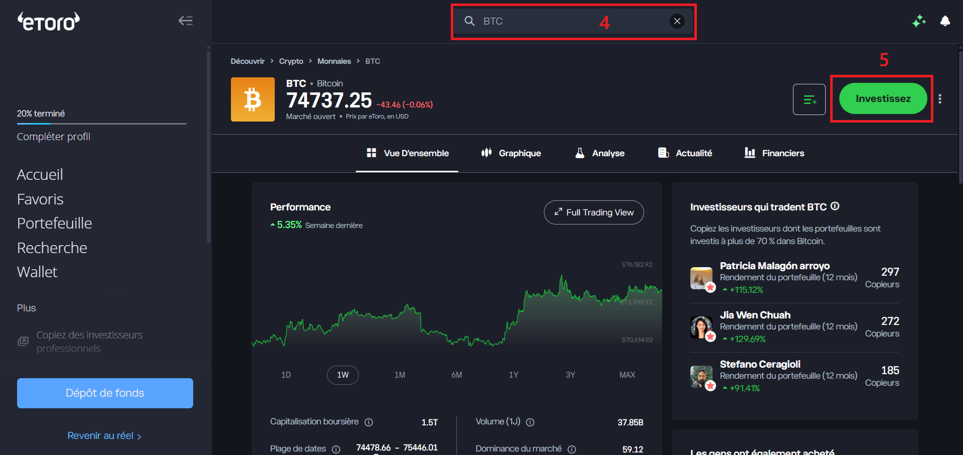Viewport: 963px width, 455px height.
Task: Open the AI sparkle assistant icon
Action: [x=919, y=21]
